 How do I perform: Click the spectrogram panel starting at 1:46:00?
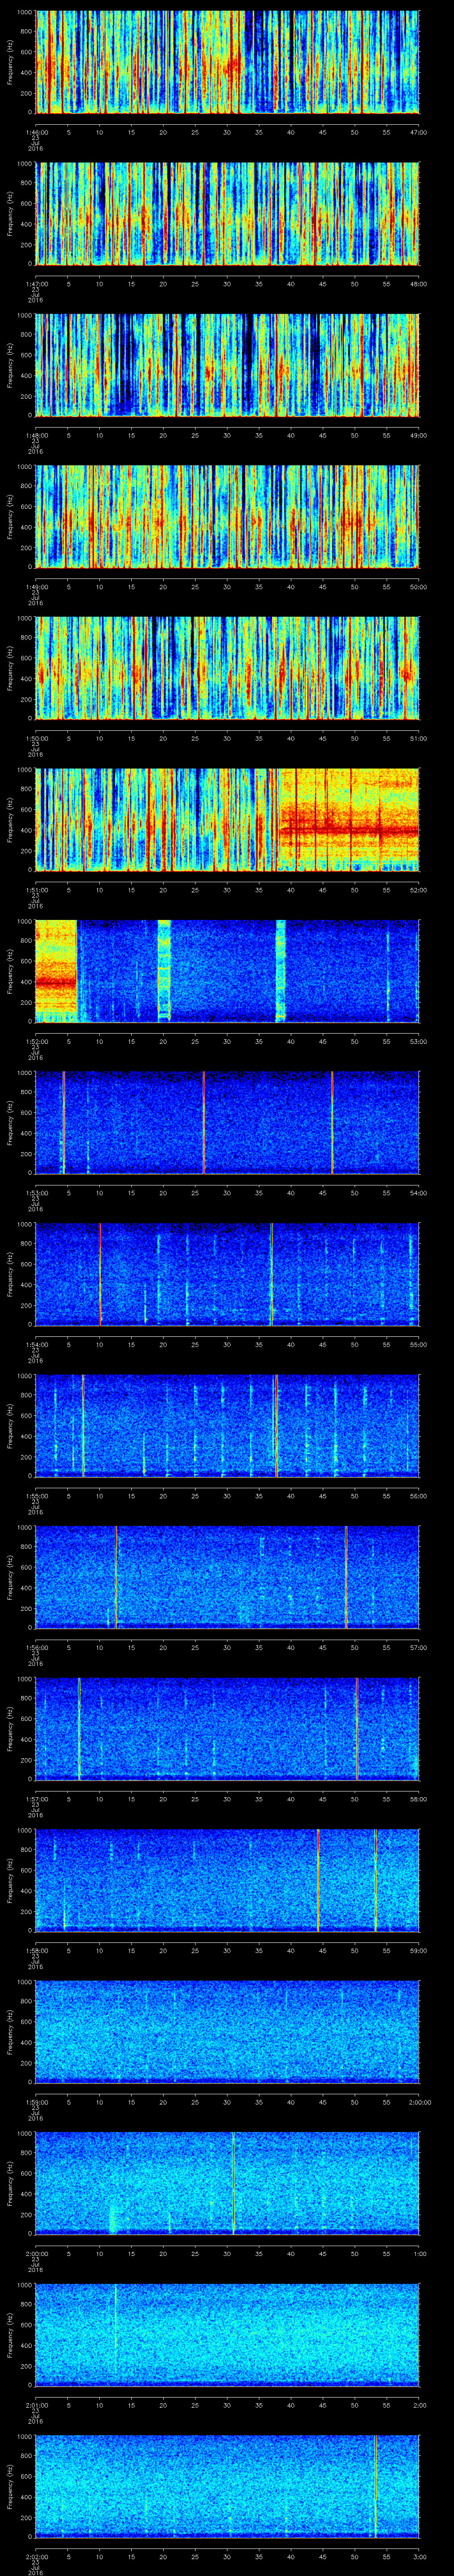click(227, 62)
